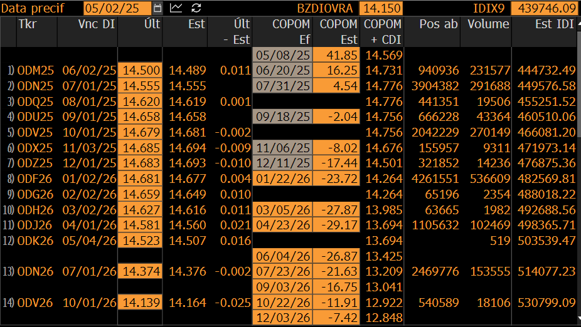
Task: Click ODV26 ticker in last row
Action: [x=35, y=303]
